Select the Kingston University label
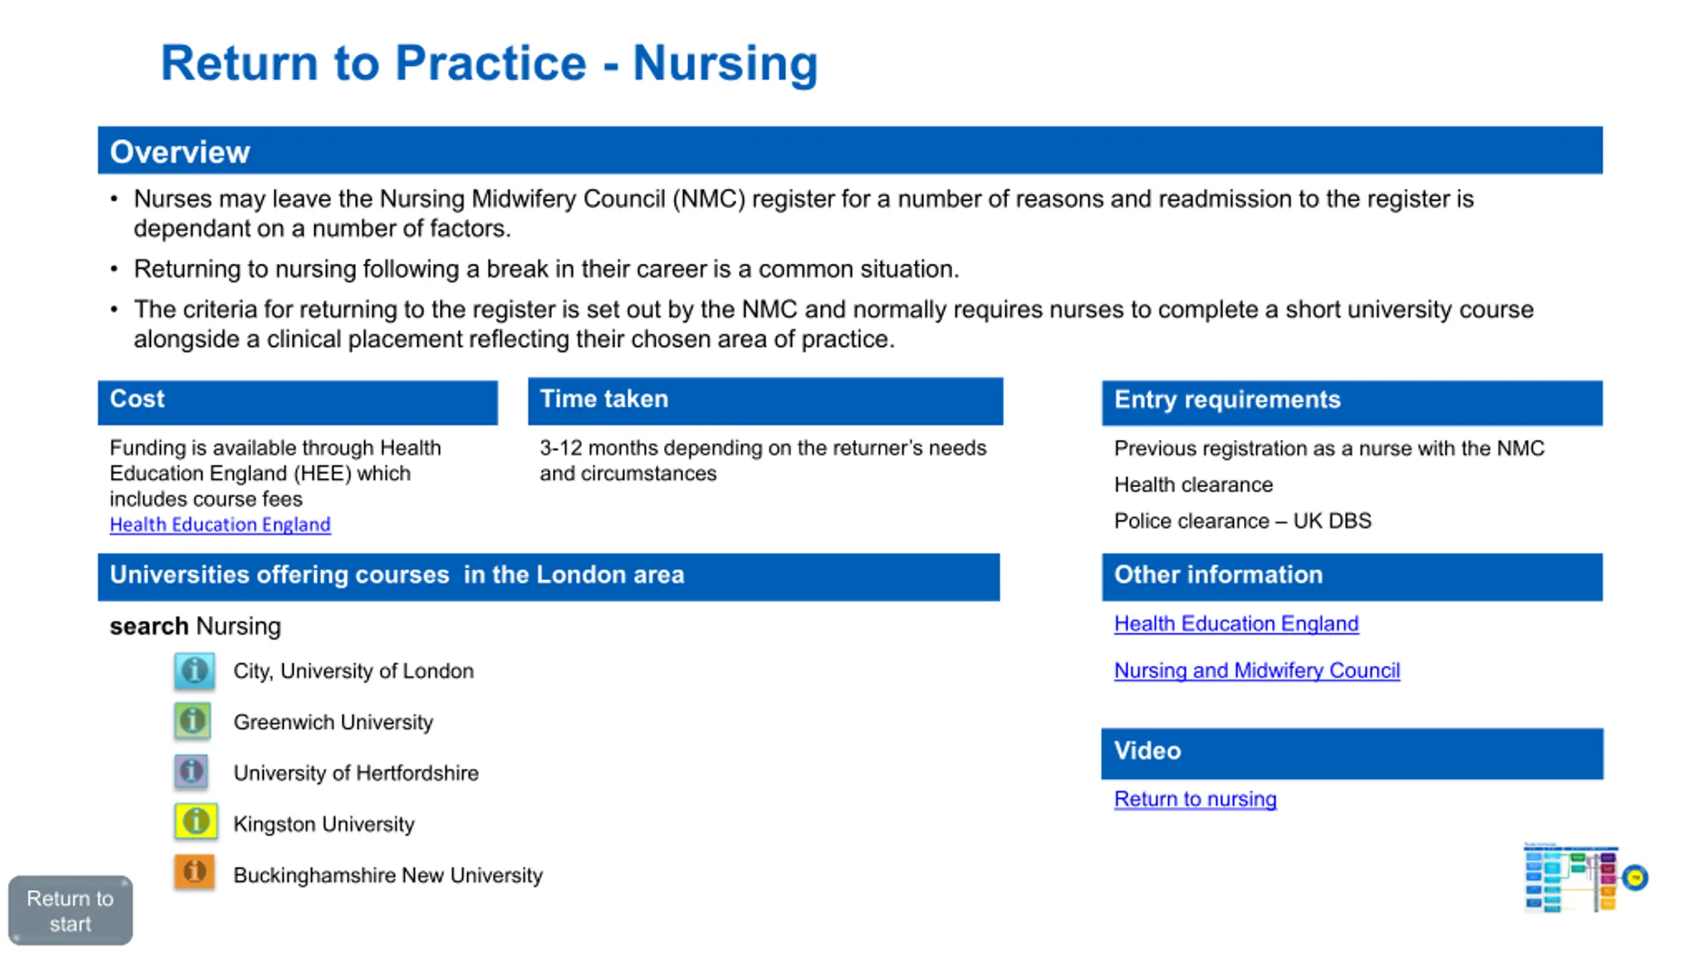This screenshot has height=957, width=1701. click(x=324, y=824)
